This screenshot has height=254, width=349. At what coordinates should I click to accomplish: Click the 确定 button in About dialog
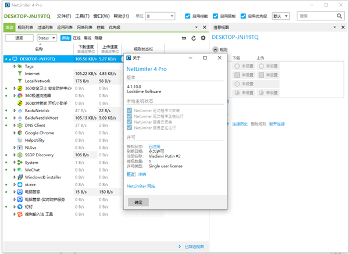(x=138, y=202)
